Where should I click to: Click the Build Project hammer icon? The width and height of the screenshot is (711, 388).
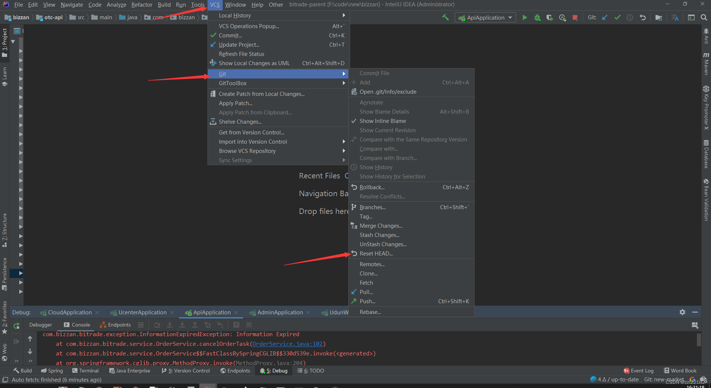point(445,17)
